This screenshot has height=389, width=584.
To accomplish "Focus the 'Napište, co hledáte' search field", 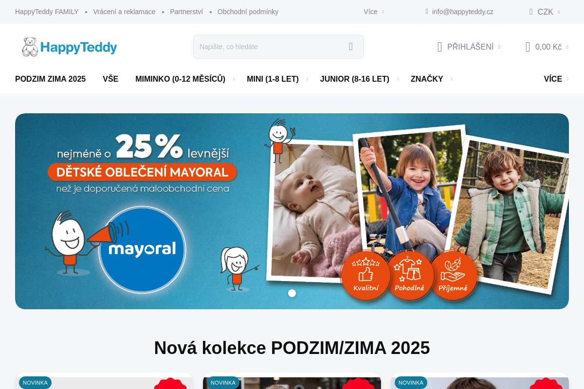I will (x=270, y=47).
